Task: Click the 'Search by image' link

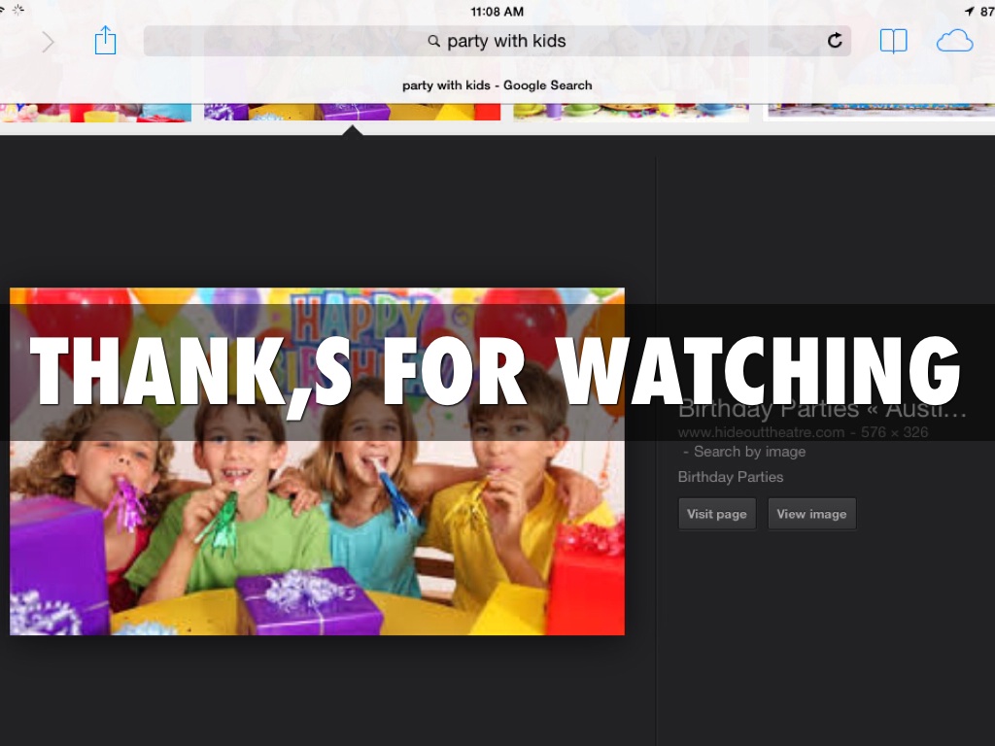Action: pyautogui.click(x=748, y=452)
